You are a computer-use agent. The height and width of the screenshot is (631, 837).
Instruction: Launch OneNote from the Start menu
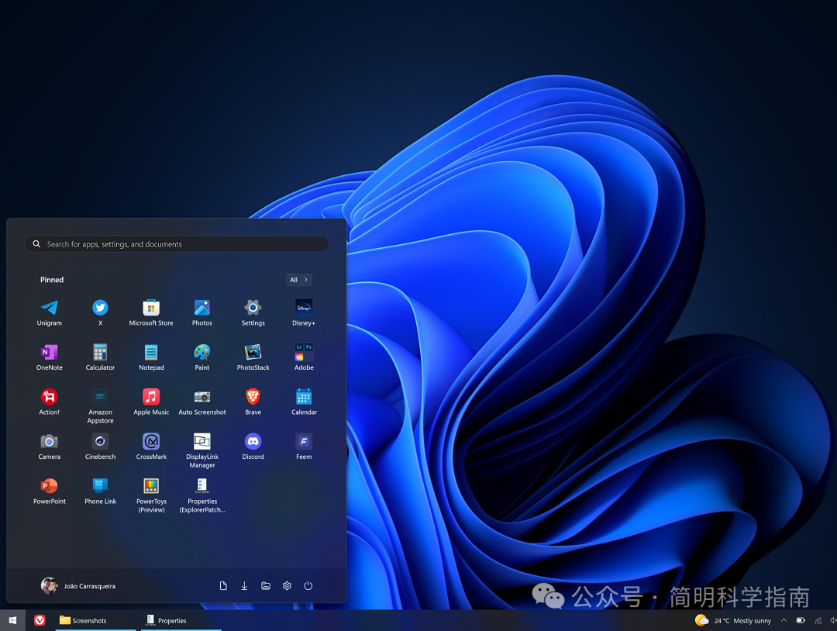[x=49, y=353]
